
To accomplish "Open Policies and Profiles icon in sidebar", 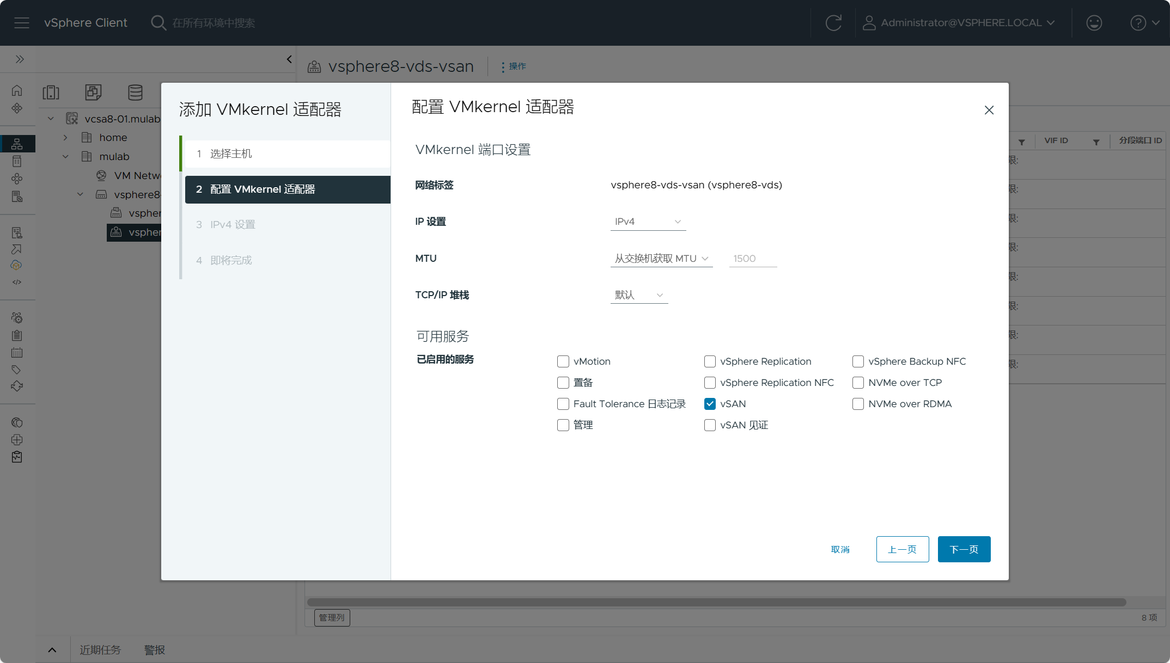I will click(17, 232).
